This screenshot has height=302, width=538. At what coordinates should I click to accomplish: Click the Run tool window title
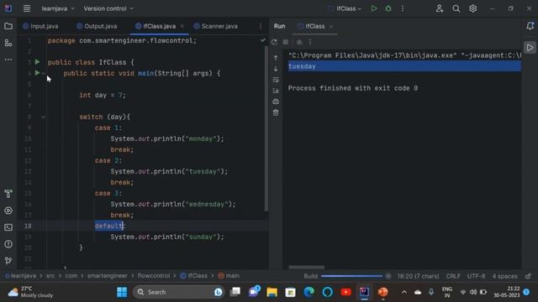point(279,26)
